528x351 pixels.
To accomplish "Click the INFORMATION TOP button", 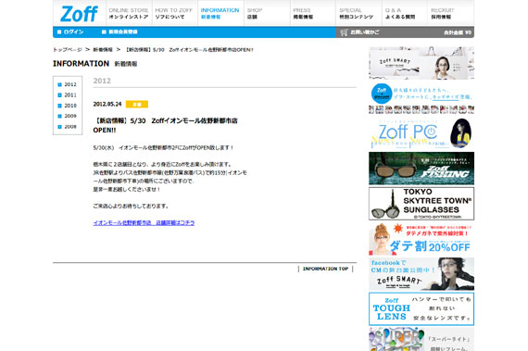I will coord(325,269).
